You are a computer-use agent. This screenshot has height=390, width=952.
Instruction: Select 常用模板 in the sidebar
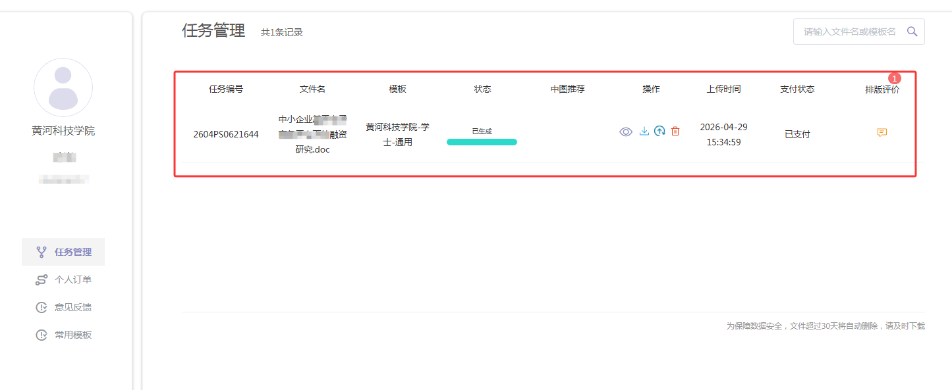(x=63, y=335)
